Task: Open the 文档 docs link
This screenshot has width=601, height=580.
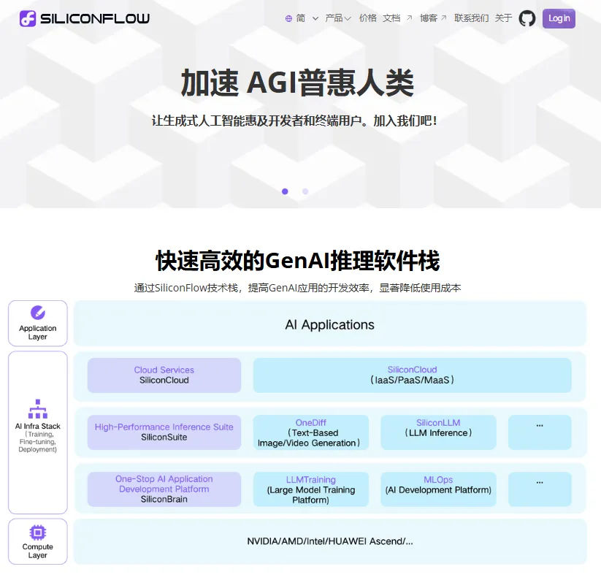Action: (x=391, y=18)
